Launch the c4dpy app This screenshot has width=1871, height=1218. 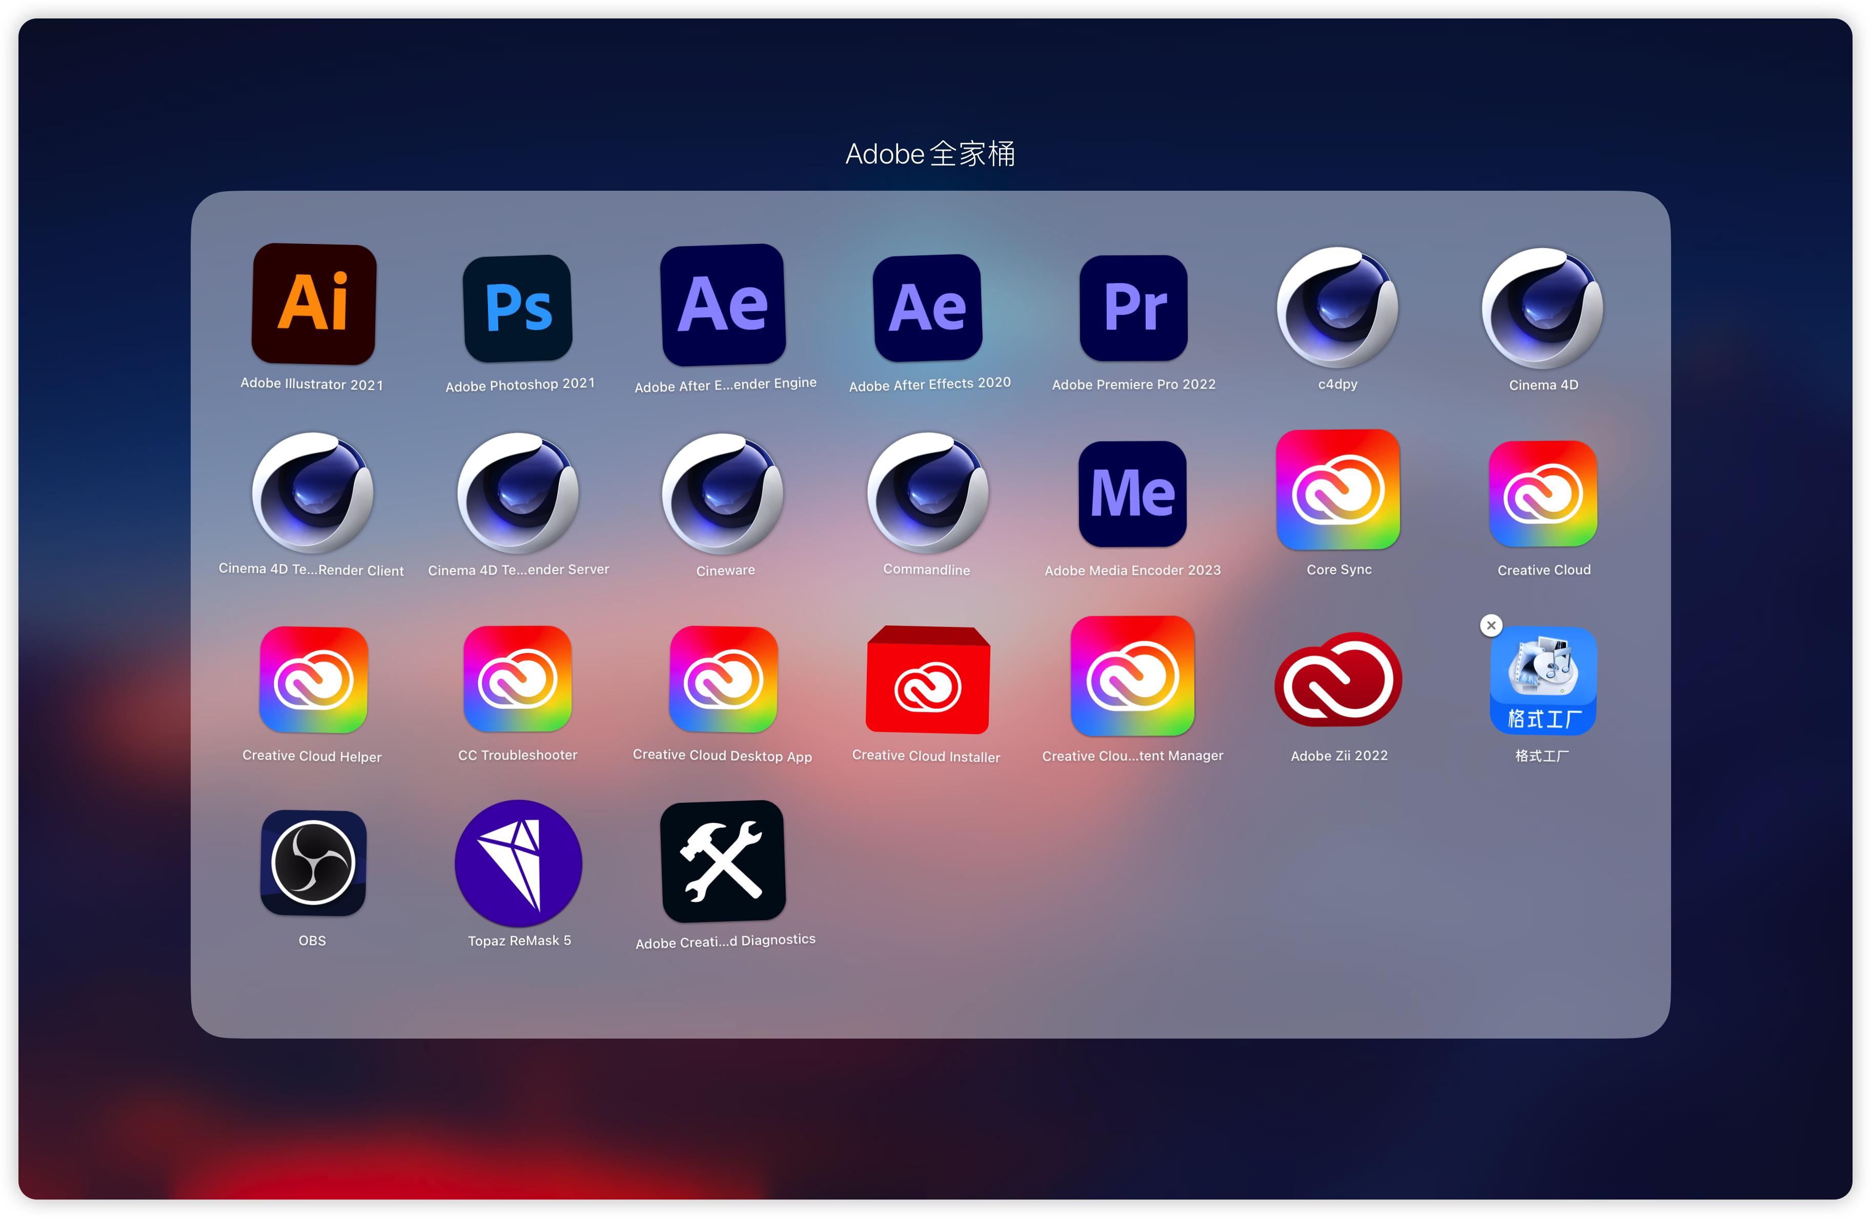coord(1338,308)
